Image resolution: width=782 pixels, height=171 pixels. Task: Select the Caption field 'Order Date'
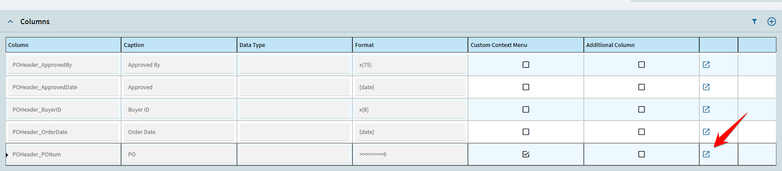(179, 132)
